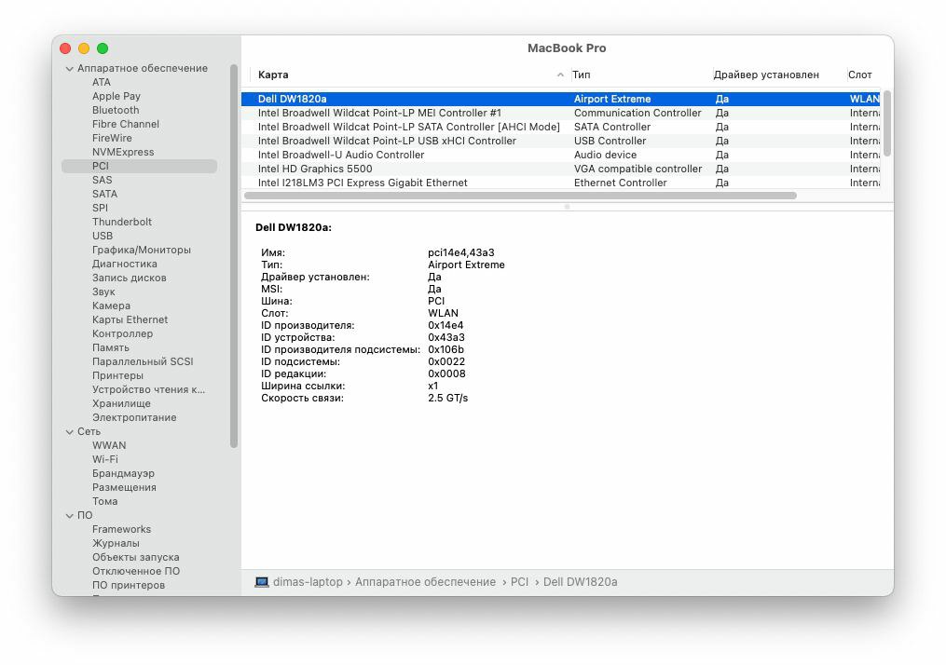Viewport: 946px width, 665px height.
Task: Open the SAS entry
Action: tap(102, 180)
